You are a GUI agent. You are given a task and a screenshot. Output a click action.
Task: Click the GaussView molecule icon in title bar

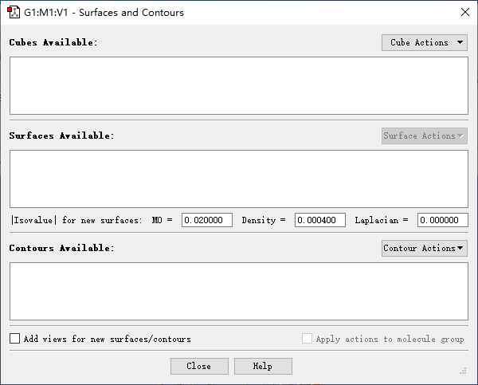pos(14,13)
